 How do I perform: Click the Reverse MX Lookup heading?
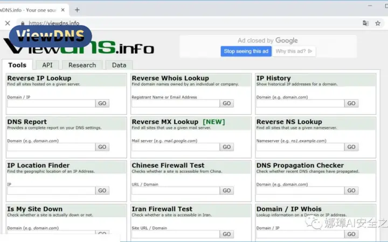click(x=165, y=122)
